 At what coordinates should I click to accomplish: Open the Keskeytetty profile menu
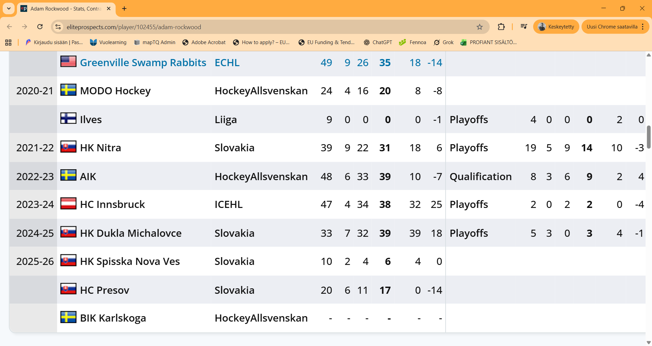[x=556, y=27]
